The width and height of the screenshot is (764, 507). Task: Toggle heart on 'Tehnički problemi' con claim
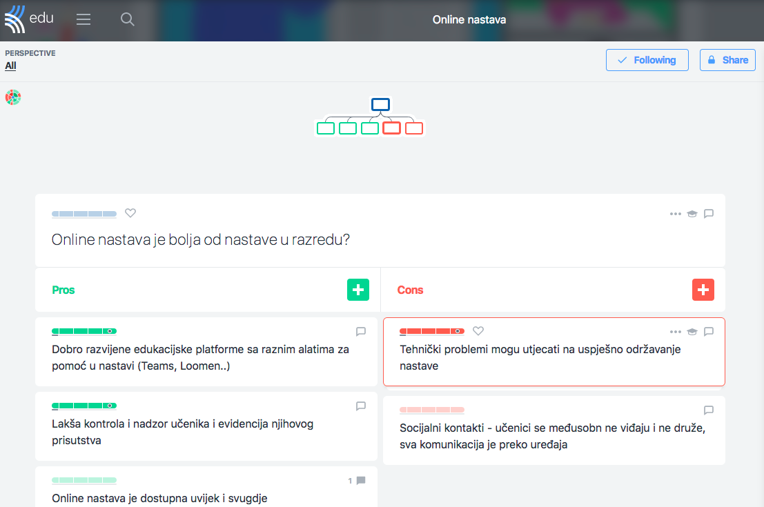point(478,331)
